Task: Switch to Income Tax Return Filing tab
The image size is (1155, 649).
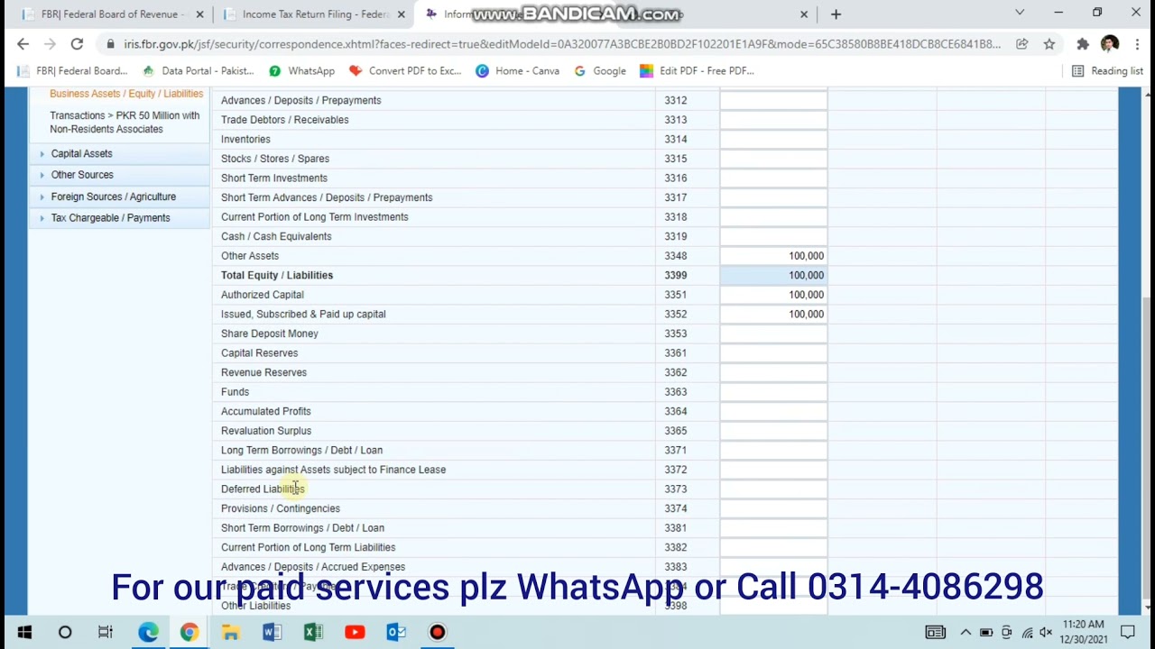Action: click(314, 14)
